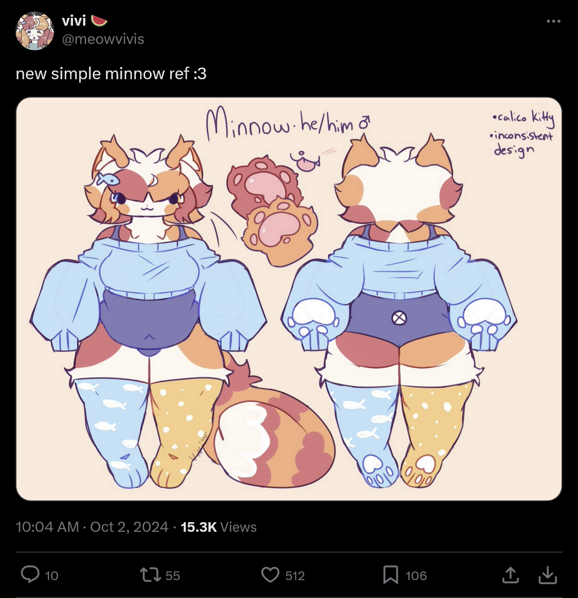Like the post with heart icon
This screenshot has height=598, width=578.
tap(270, 575)
